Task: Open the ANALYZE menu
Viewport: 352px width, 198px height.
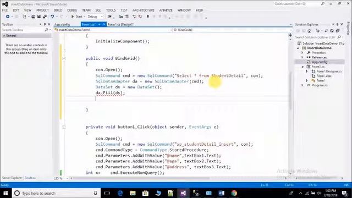Action: pyautogui.click(x=166, y=10)
